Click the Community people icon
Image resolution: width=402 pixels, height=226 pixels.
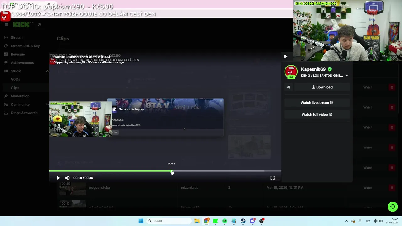[6, 105]
